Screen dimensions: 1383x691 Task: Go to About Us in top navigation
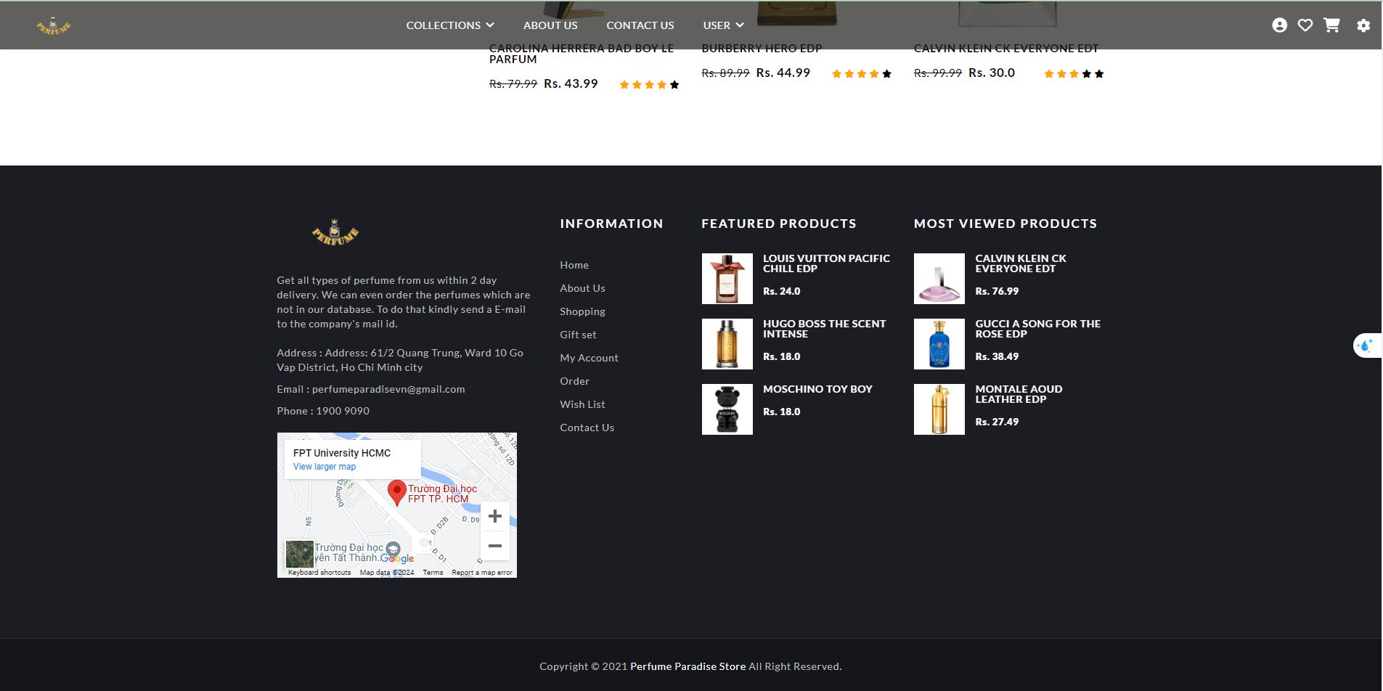tap(550, 25)
